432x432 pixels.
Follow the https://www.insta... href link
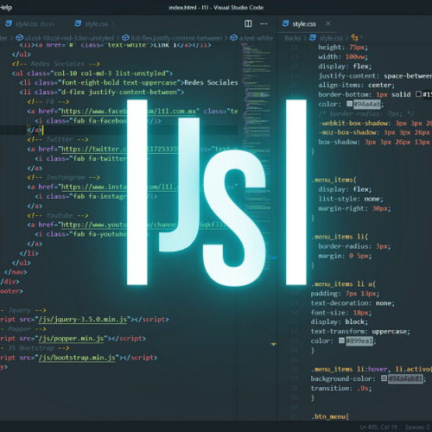(x=118, y=187)
